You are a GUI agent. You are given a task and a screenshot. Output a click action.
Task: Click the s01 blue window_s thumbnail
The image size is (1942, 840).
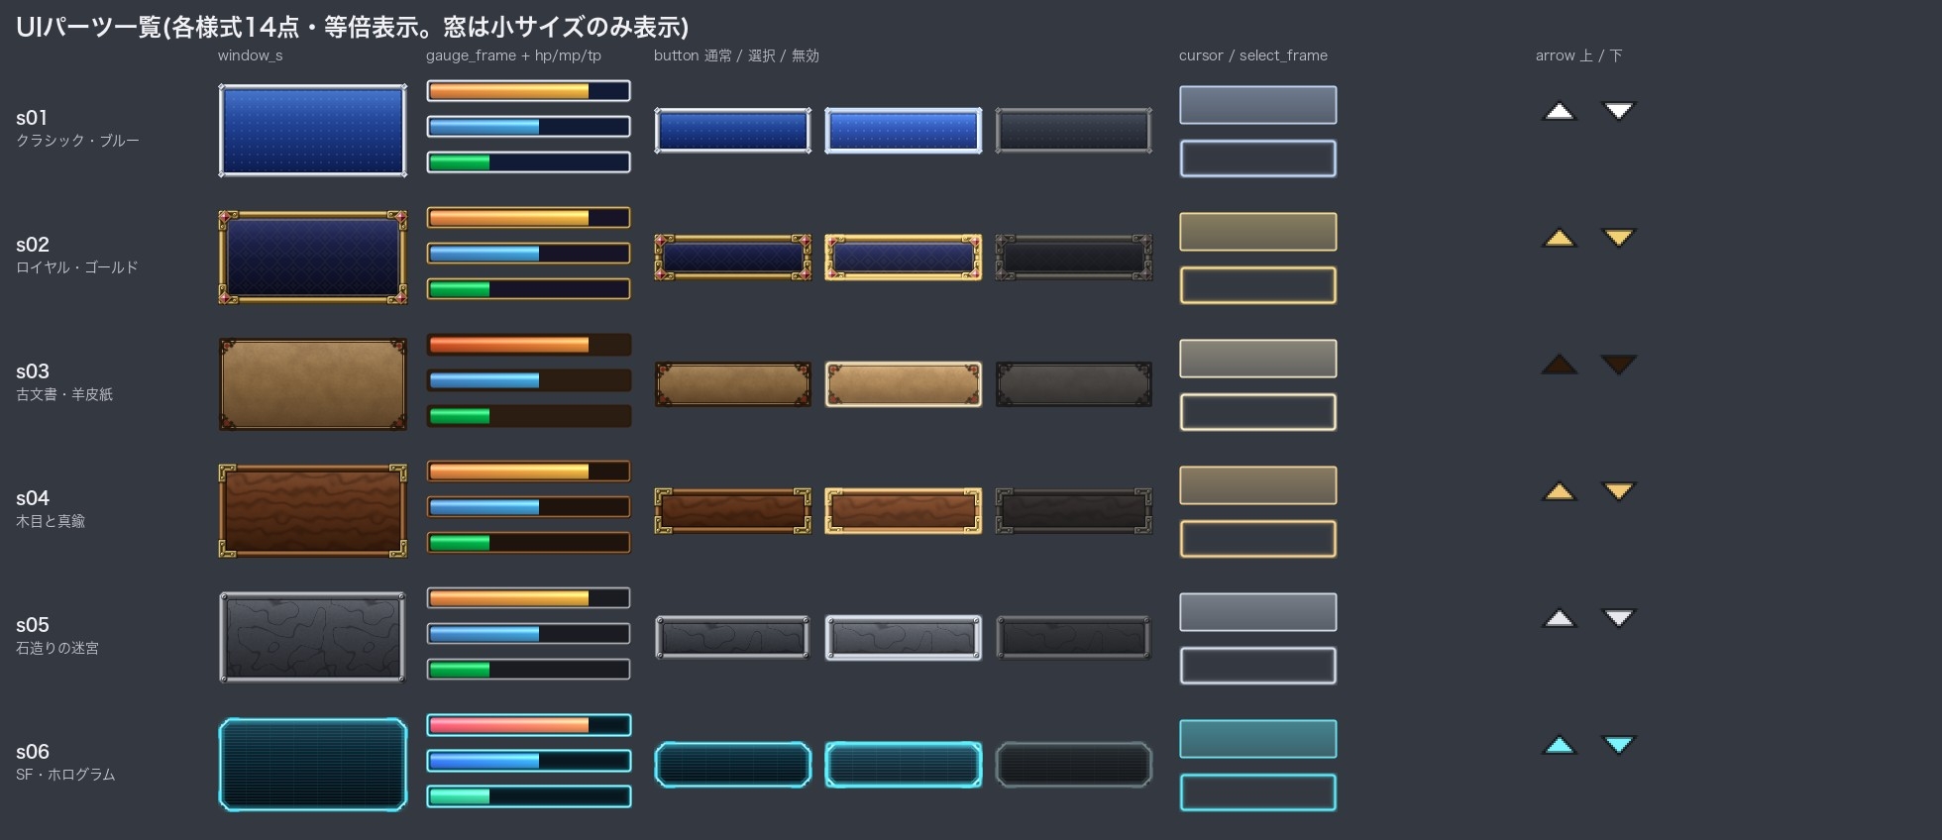(x=313, y=131)
